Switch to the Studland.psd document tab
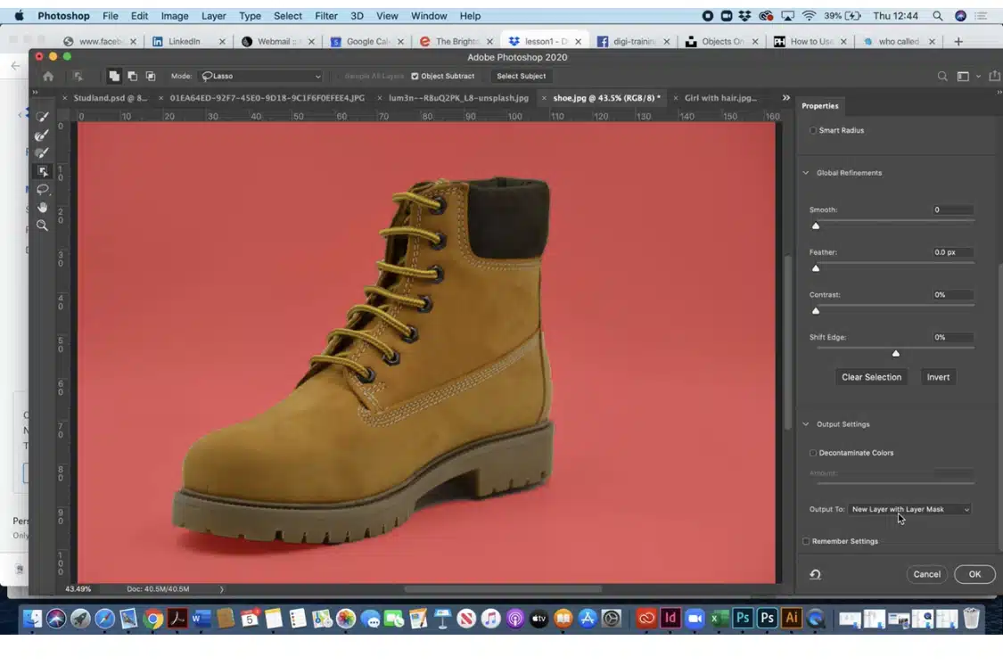1003x665 pixels. coord(110,98)
